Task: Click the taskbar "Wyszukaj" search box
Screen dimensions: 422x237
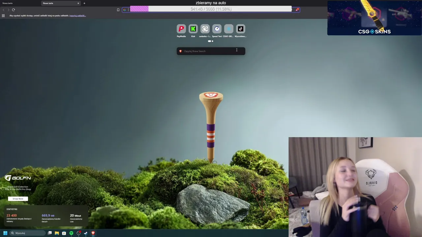Action: [x=27, y=233]
